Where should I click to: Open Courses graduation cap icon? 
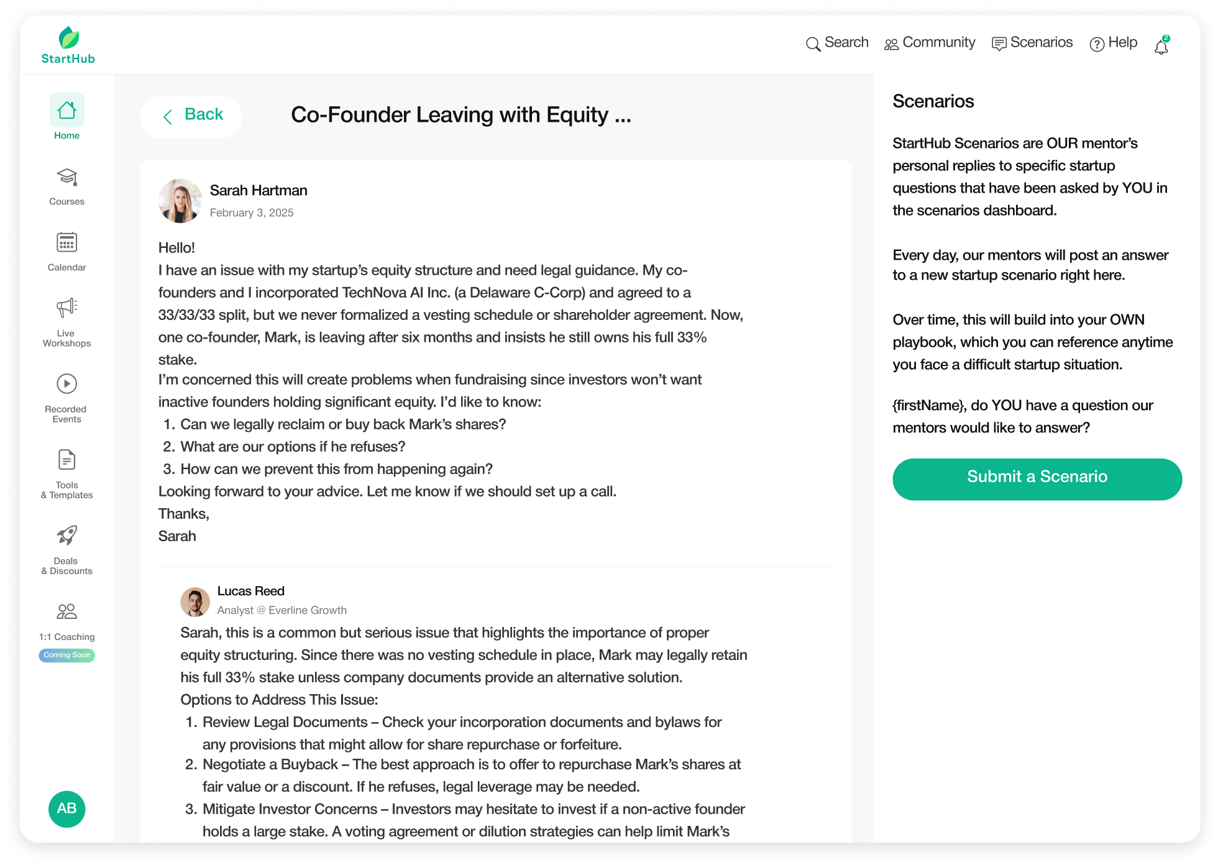(x=66, y=178)
